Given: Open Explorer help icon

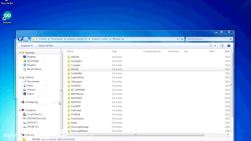Looking at the screenshot, I should click(x=229, y=46).
